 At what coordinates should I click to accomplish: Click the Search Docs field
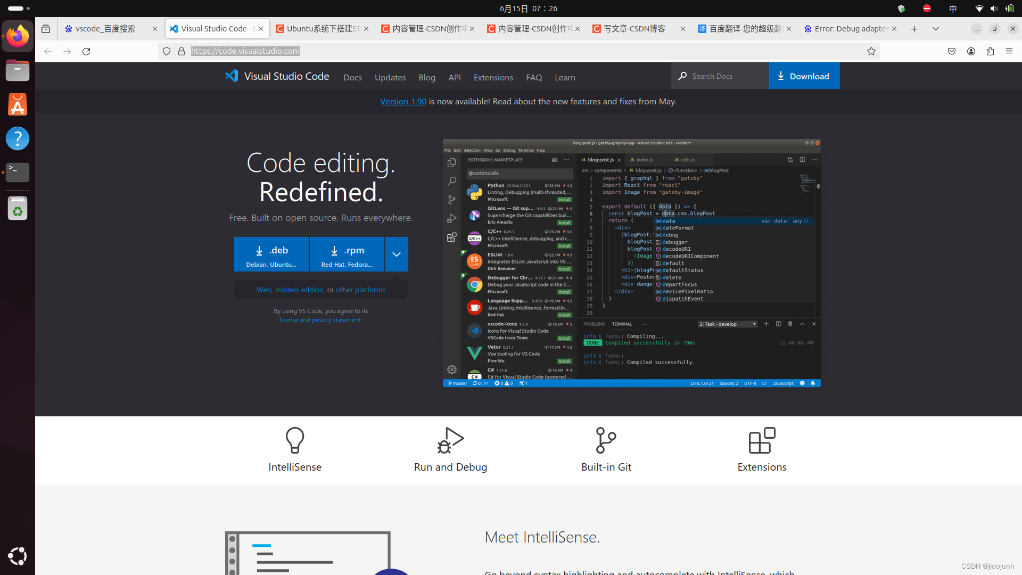(720, 76)
